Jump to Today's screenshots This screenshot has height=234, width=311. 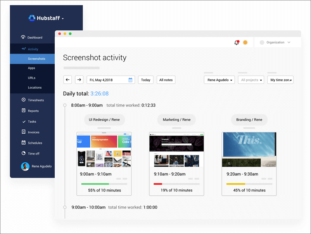(145, 80)
